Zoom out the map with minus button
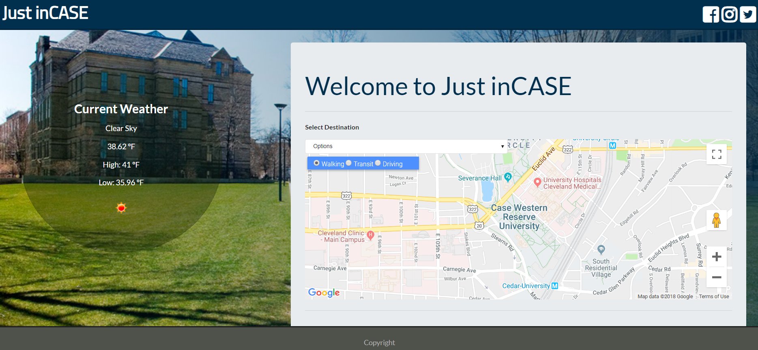Image resolution: width=758 pixels, height=350 pixels. 717,277
